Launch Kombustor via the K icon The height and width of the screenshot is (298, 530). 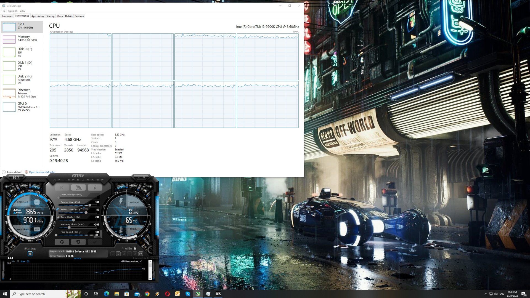(62, 188)
